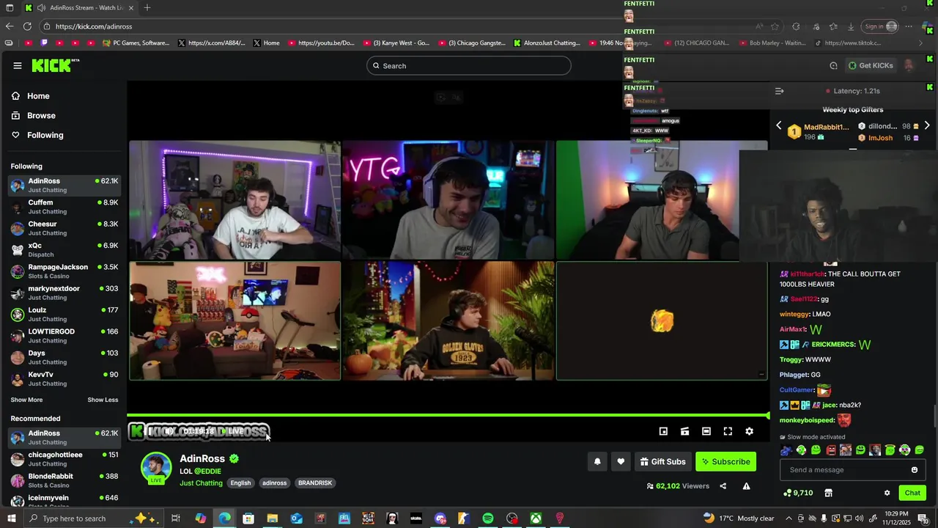The width and height of the screenshot is (938, 528).
Task: Report stream via warning triangle icon
Action: click(x=746, y=486)
